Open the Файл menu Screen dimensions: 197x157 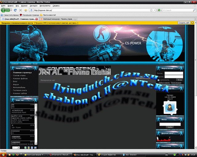3,6
